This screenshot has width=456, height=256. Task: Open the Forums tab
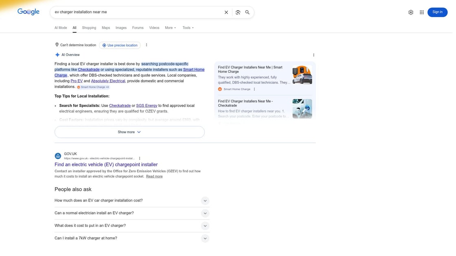coord(138,28)
